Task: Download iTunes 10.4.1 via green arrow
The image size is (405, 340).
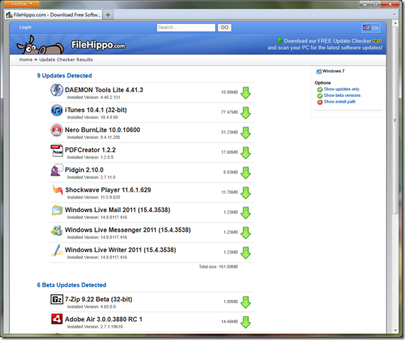Action: [x=245, y=112]
